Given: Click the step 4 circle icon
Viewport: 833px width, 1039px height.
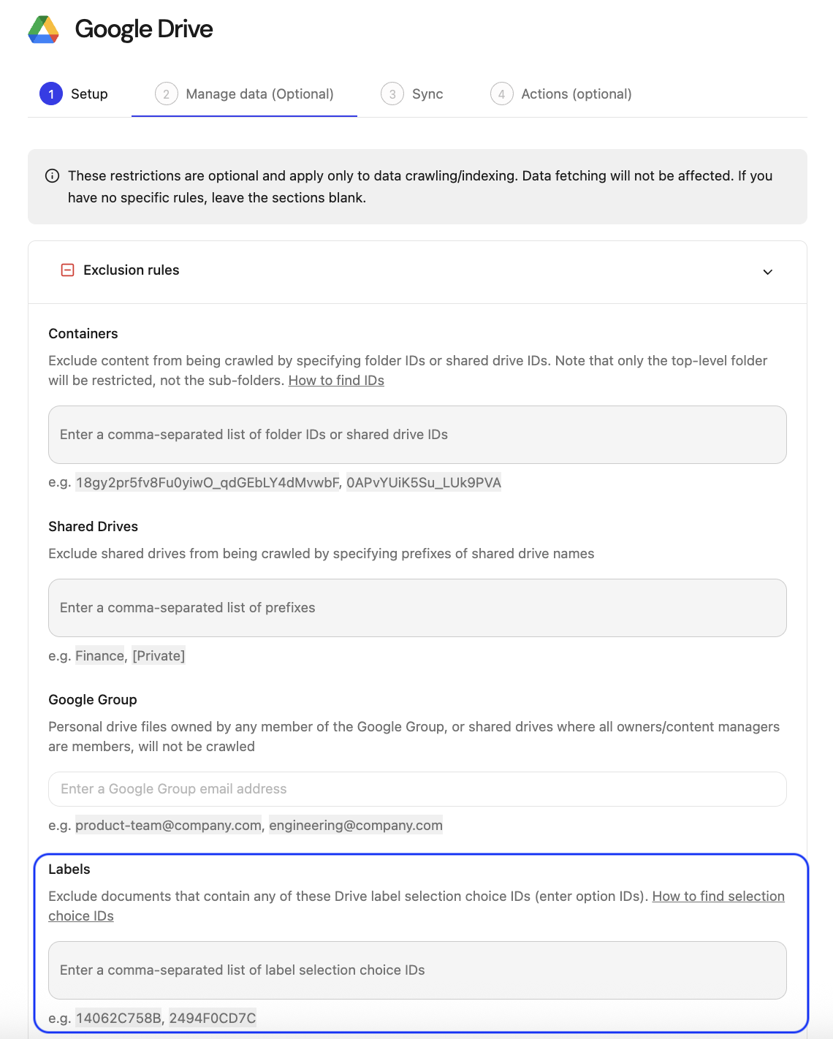Looking at the screenshot, I should click(501, 94).
